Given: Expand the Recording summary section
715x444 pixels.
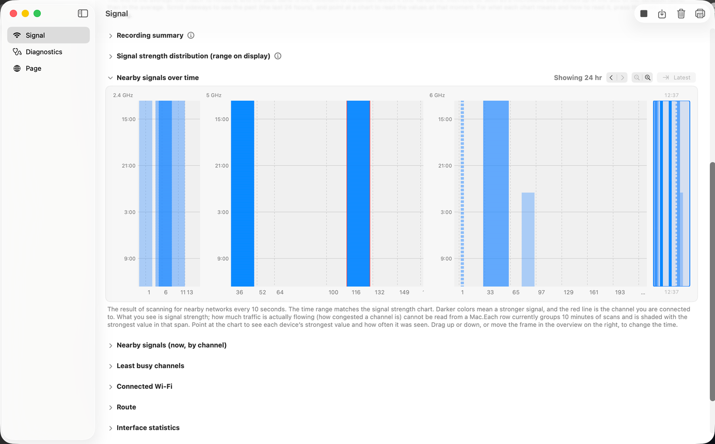Looking at the screenshot, I should click(x=110, y=36).
